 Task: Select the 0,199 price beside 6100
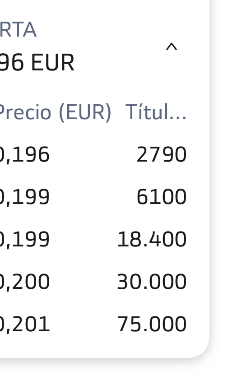[x=25, y=197]
